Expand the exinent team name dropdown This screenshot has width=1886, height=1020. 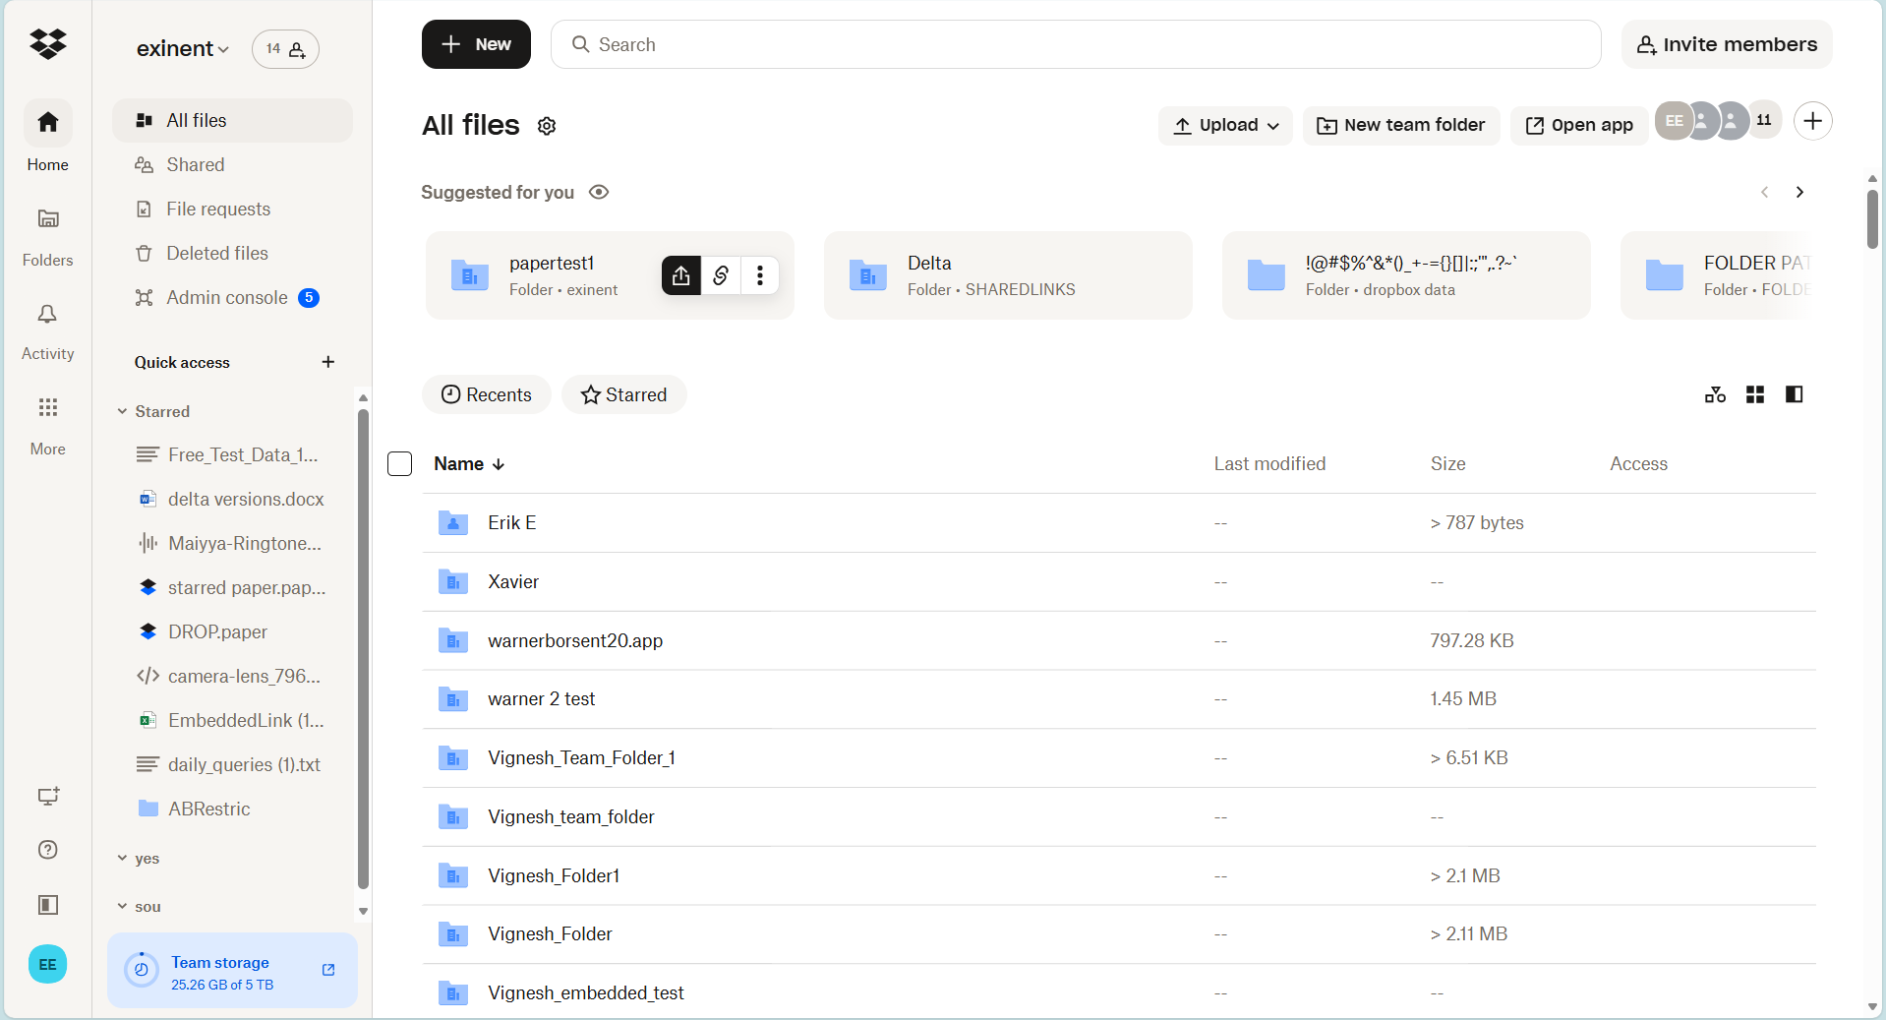[x=223, y=48]
